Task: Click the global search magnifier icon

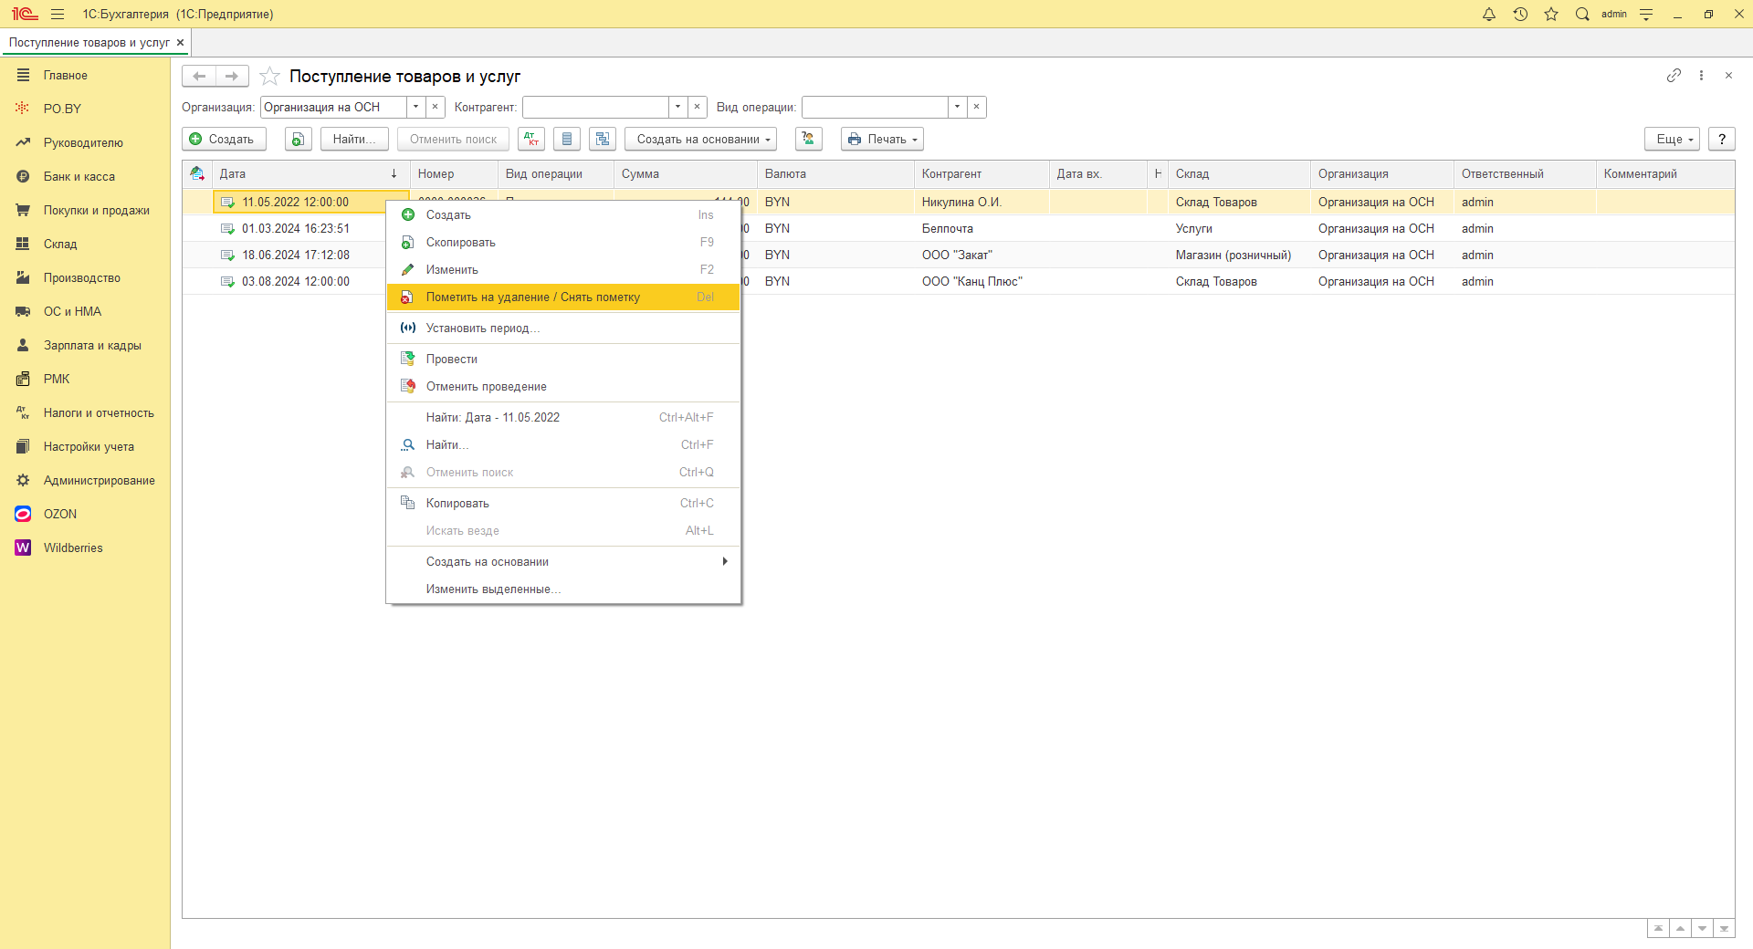Action: [1582, 14]
